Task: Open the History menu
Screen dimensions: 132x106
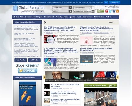Action: tap(109, 17)
